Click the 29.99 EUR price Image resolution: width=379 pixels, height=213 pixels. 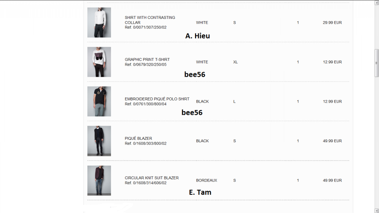click(x=332, y=23)
